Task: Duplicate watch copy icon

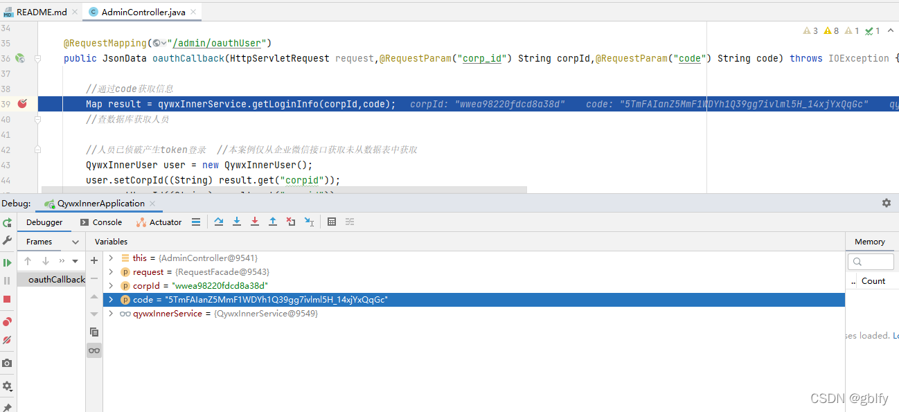Action: coord(94,332)
